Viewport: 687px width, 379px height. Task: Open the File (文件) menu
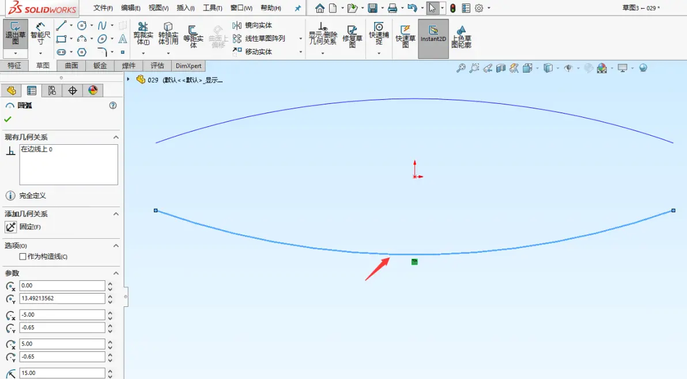pyautogui.click(x=103, y=8)
